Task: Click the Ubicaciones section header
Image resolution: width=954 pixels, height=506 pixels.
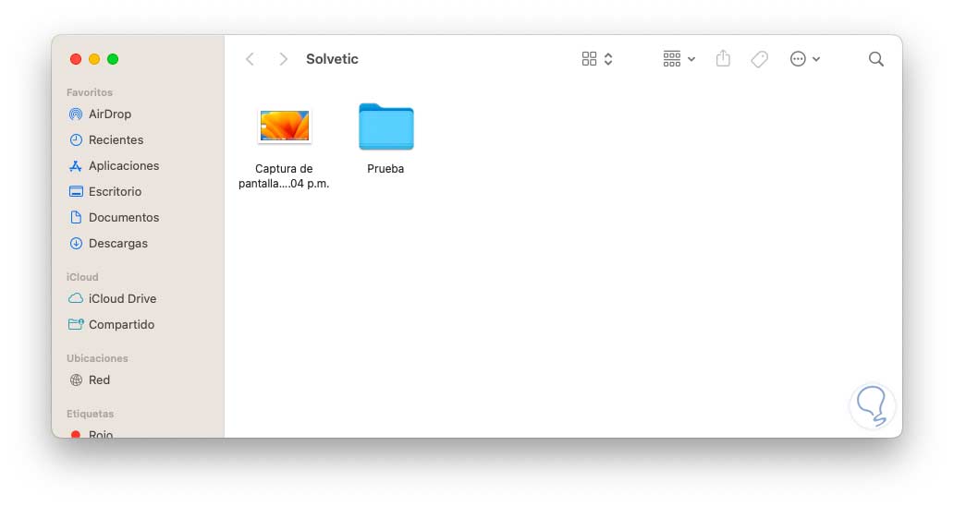Action: coord(97,358)
